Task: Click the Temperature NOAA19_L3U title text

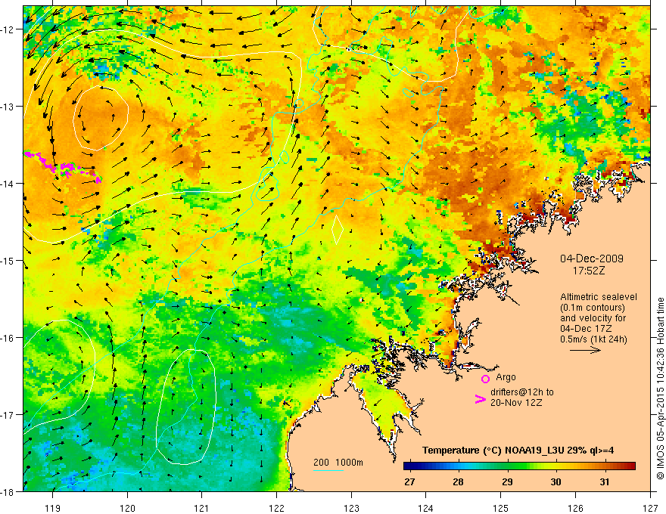Action: pos(518,451)
